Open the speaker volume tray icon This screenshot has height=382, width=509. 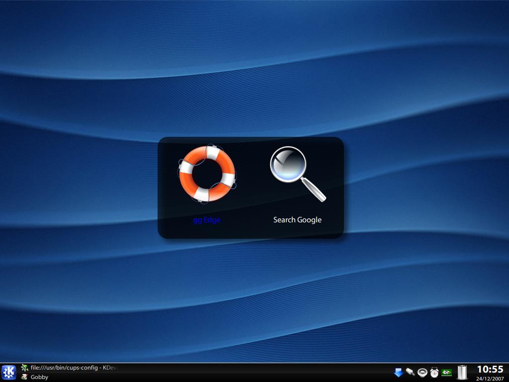pyautogui.click(x=423, y=372)
